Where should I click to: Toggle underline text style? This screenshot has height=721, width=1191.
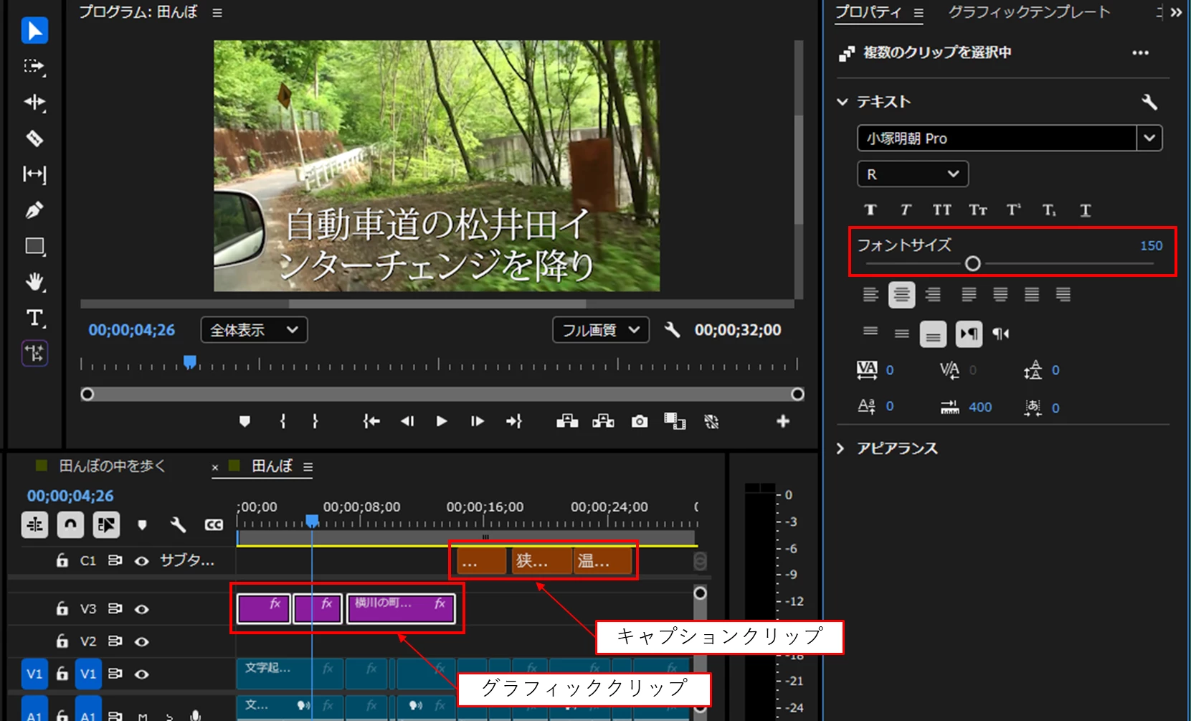(x=1085, y=209)
